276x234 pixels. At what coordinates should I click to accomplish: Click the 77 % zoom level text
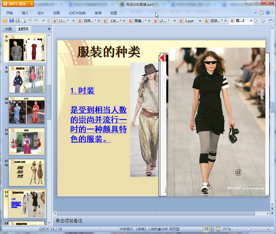point(227,229)
